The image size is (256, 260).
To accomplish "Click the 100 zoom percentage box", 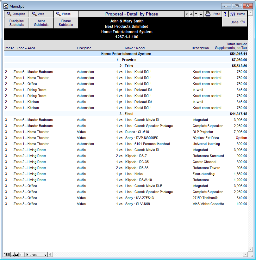I will (x=7, y=255).
